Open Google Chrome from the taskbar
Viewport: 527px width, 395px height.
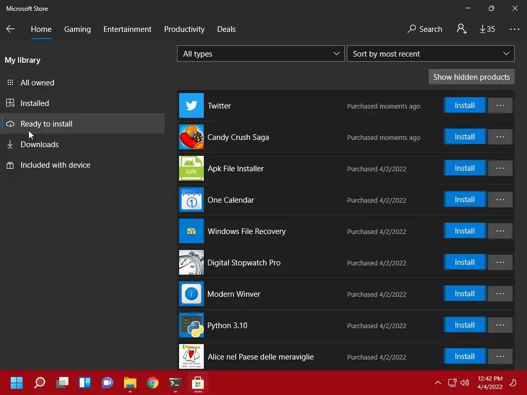click(152, 383)
